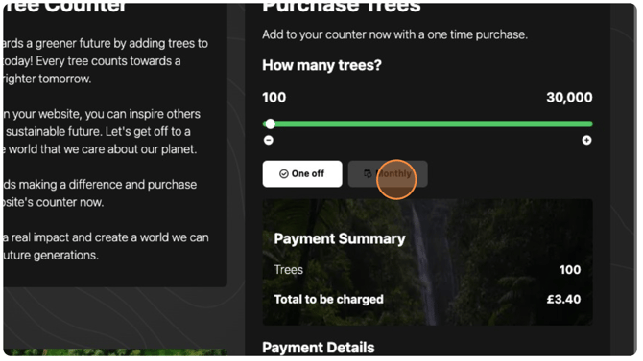Click the green tree slider track
The height and width of the screenshot is (361, 643).
(428, 124)
